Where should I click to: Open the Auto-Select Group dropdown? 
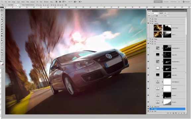point(17,5)
